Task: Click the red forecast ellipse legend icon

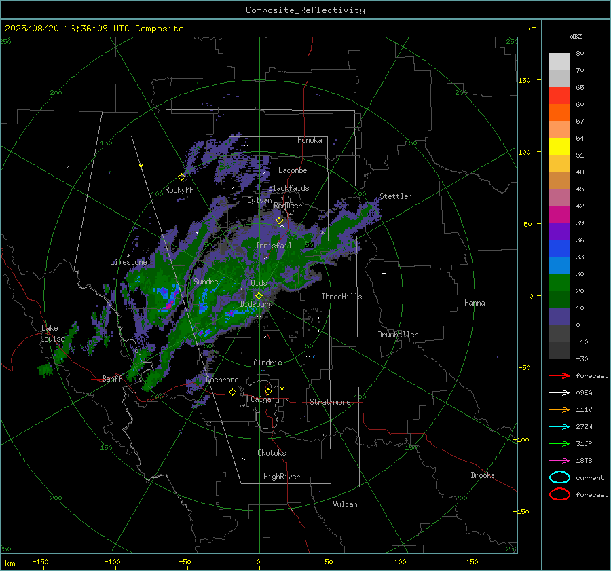Action: (559, 494)
